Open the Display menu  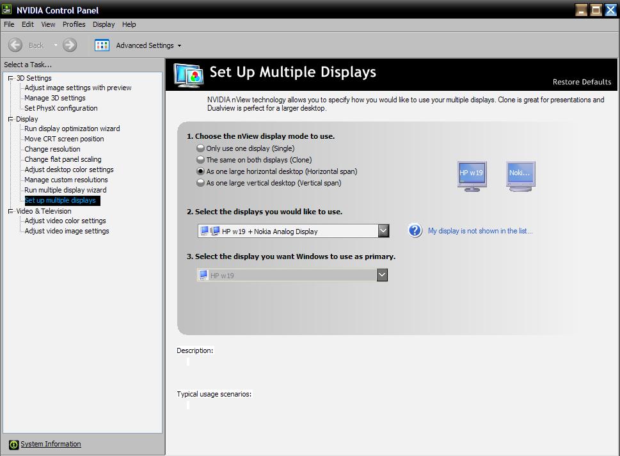104,24
